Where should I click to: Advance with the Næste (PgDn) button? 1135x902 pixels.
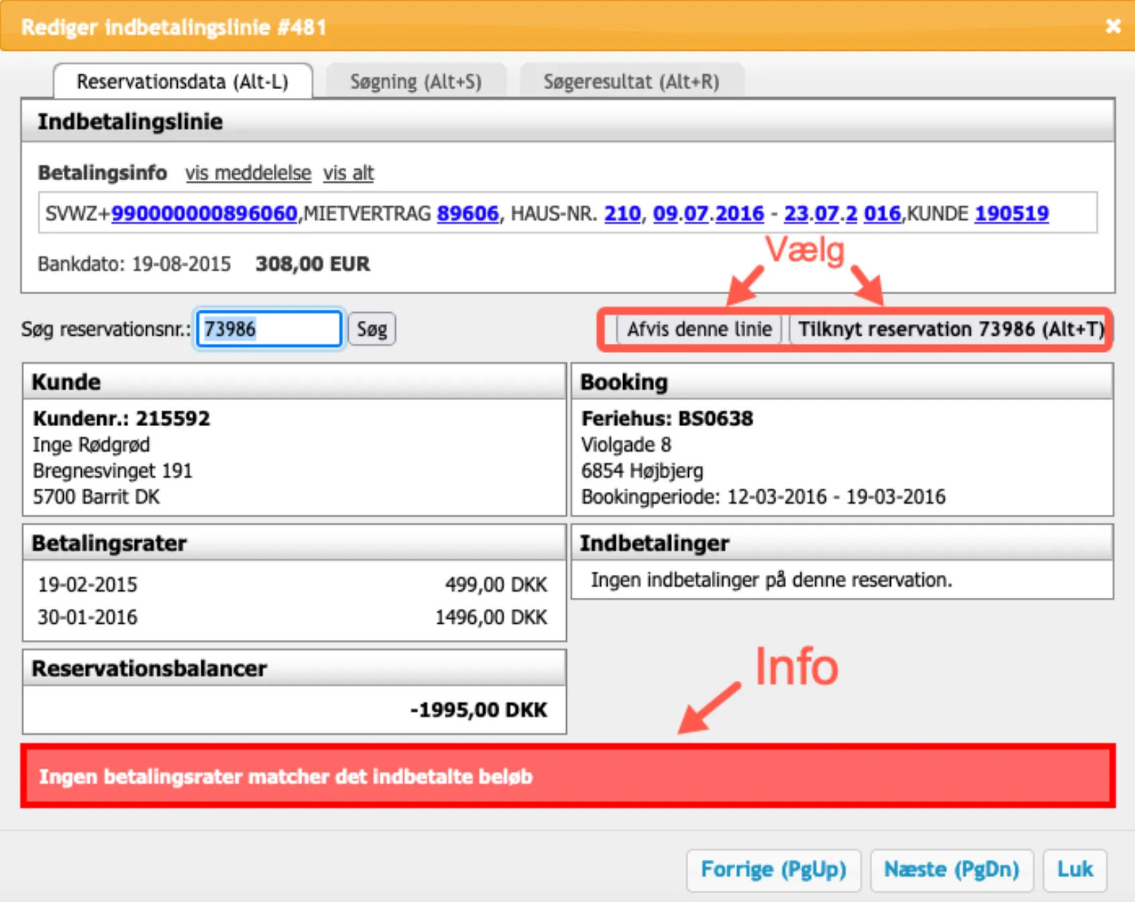coord(951,870)
